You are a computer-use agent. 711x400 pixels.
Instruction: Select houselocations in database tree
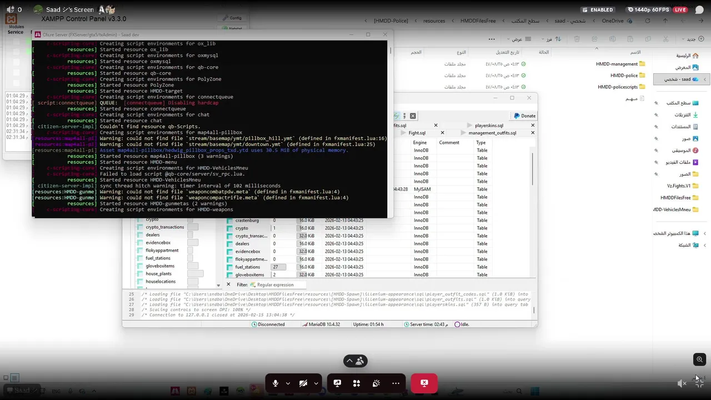[161, 282]
